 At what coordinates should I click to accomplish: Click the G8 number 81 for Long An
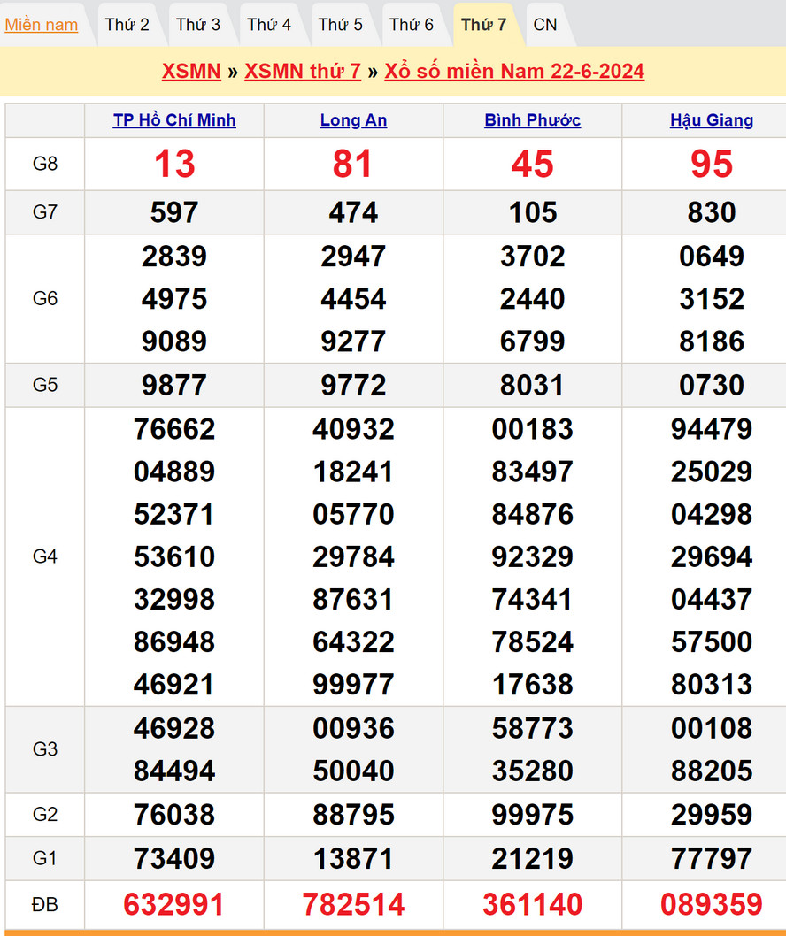353,164
